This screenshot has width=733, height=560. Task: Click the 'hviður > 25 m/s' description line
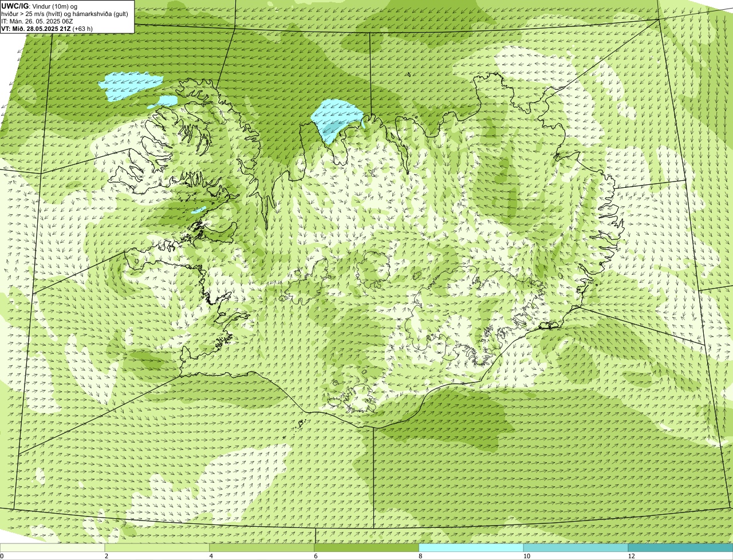click(x=65, y=13)
